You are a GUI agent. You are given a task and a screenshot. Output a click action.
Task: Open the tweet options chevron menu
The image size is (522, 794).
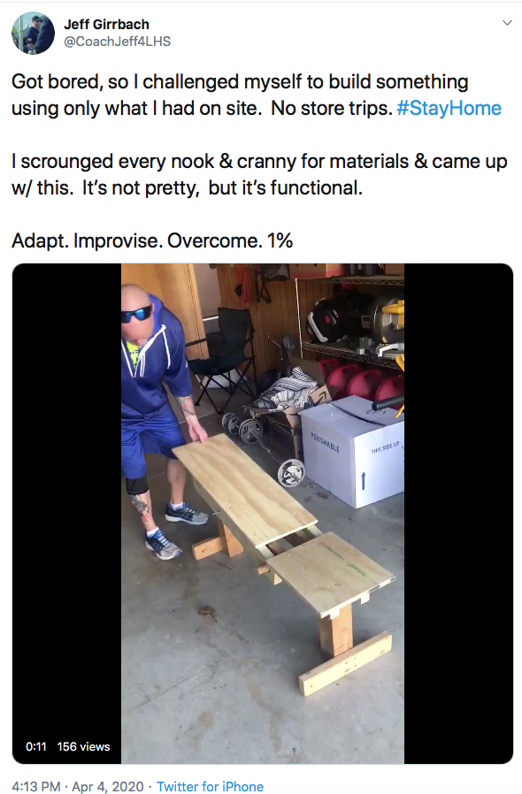(507, 23)
